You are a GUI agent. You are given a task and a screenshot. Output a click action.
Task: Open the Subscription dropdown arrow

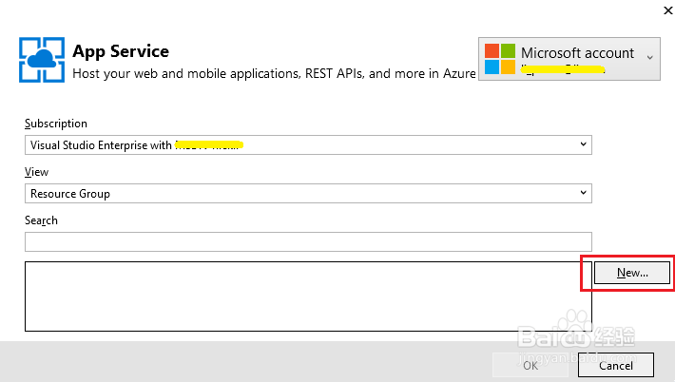pos(583,144)
